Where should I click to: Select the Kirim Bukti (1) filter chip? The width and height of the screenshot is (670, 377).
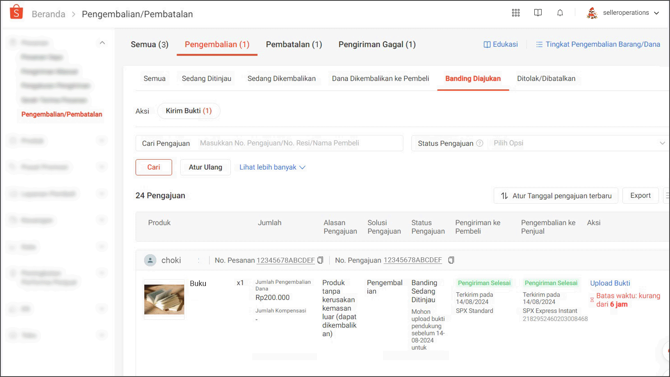click(x=189, y=111)
